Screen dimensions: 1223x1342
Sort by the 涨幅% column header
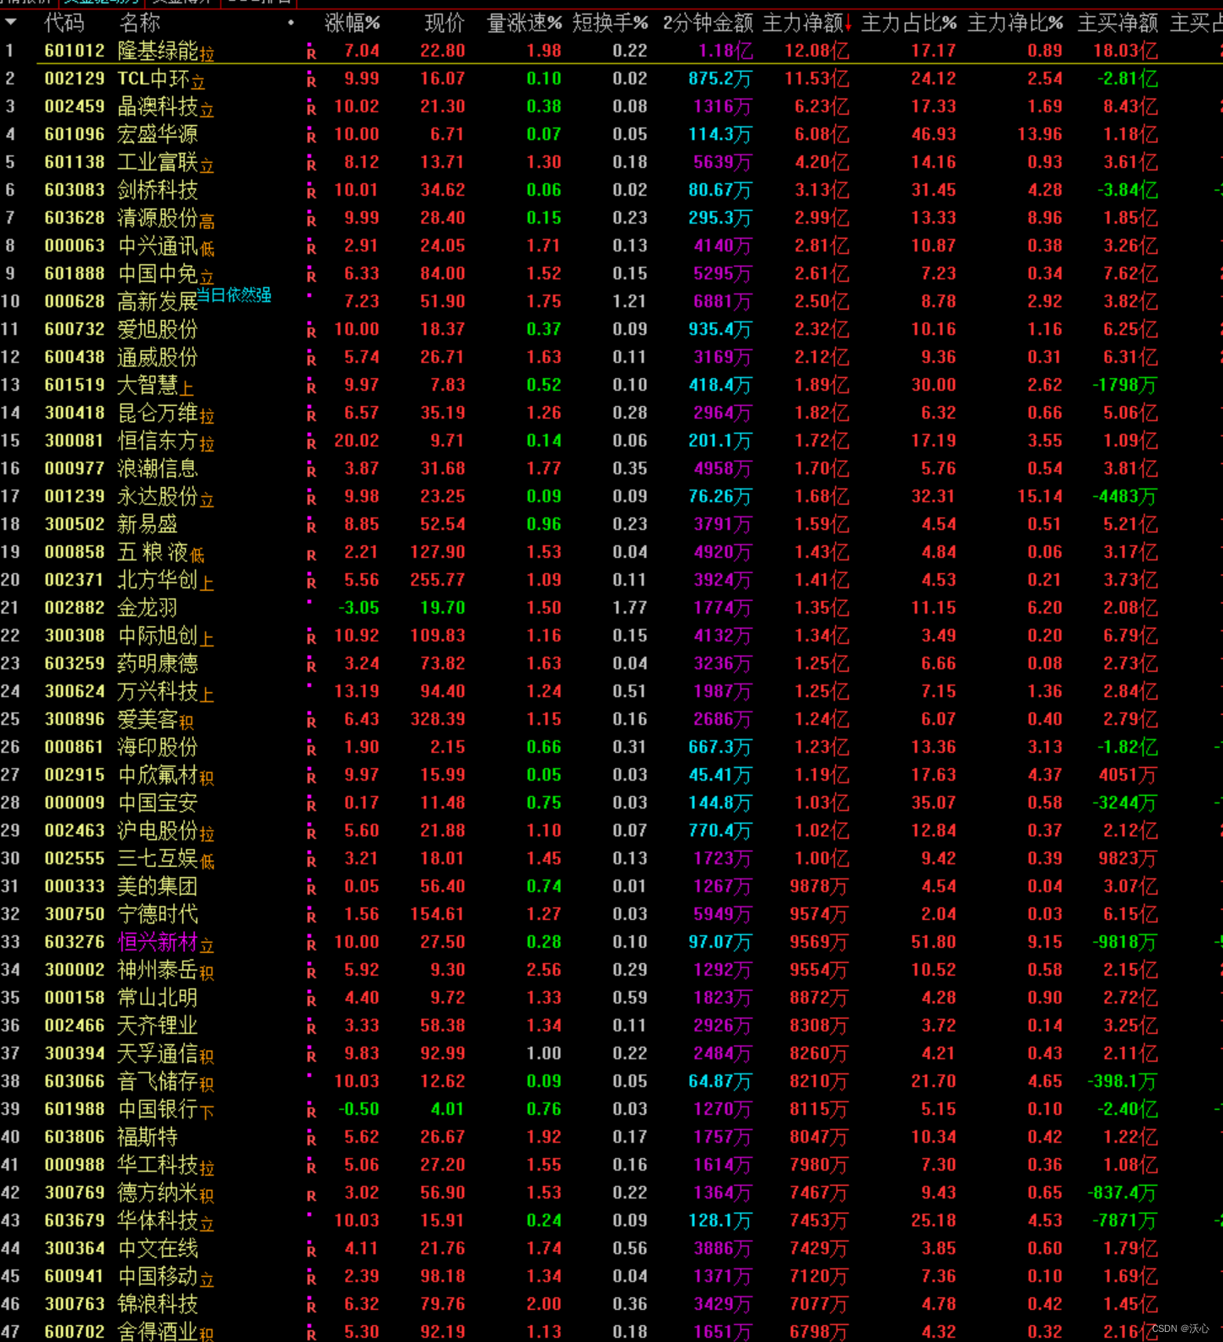[x=352, y=23]
